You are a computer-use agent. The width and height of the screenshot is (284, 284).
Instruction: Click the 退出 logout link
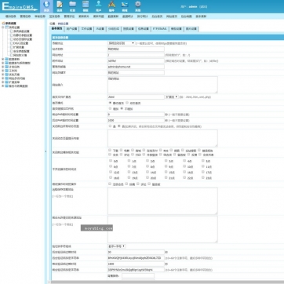(203, 6)
